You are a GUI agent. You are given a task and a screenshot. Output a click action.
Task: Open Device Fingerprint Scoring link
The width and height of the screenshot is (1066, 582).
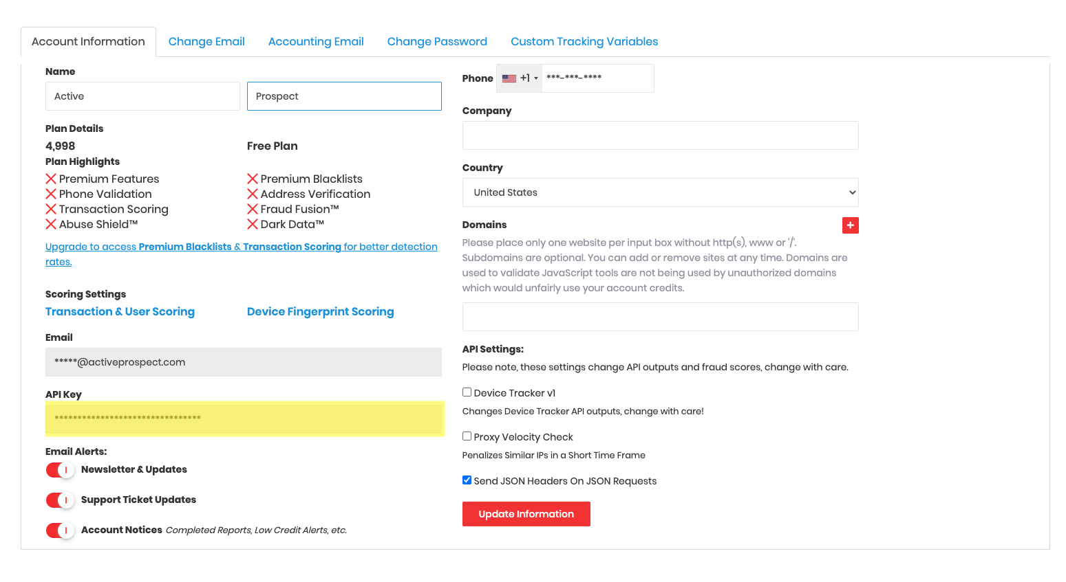click(320, 312)
